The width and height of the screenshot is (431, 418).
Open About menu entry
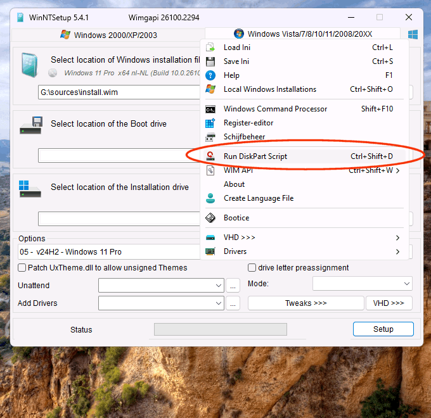pos(305,184)
